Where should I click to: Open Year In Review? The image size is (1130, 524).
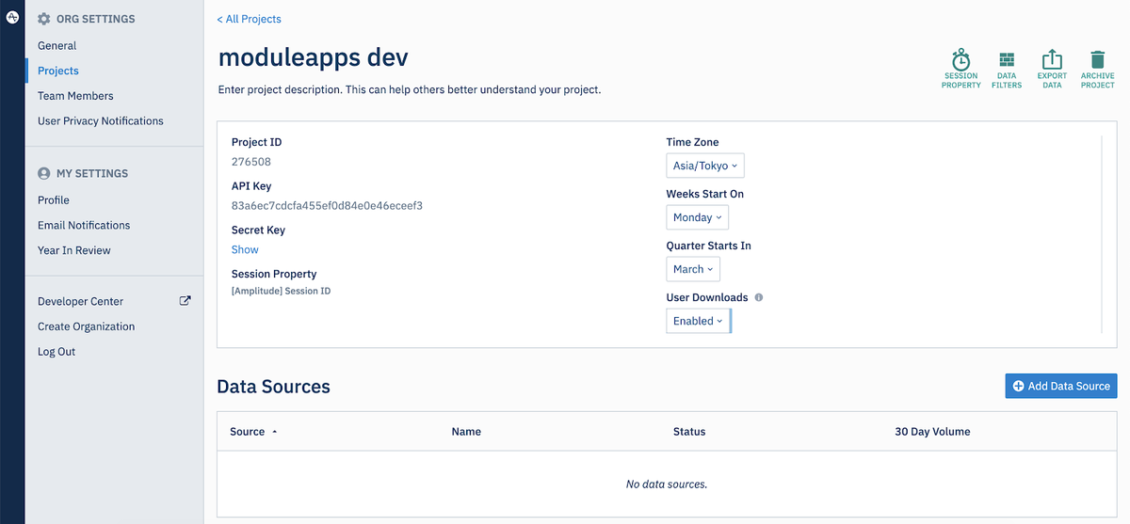[x=74, y=251]
